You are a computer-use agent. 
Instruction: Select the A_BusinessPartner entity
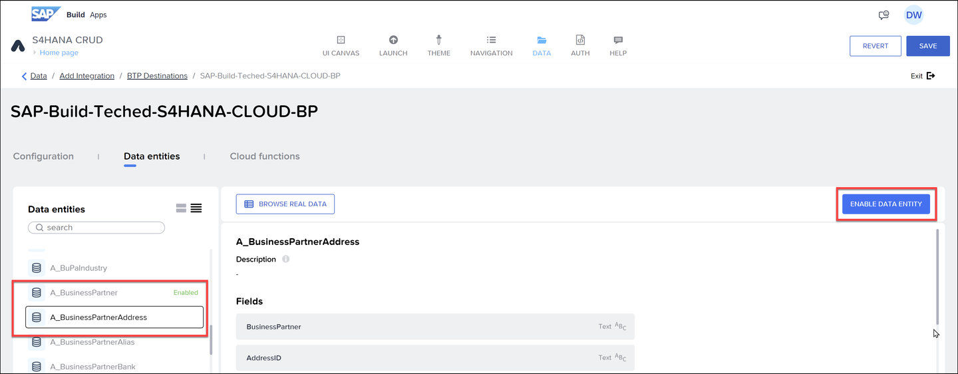click(x=114, y=293)
